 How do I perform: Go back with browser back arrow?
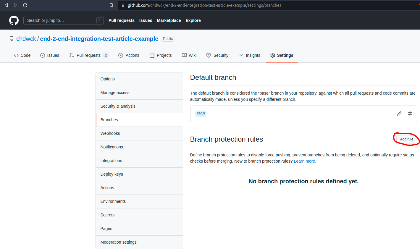tap(6, 5)
